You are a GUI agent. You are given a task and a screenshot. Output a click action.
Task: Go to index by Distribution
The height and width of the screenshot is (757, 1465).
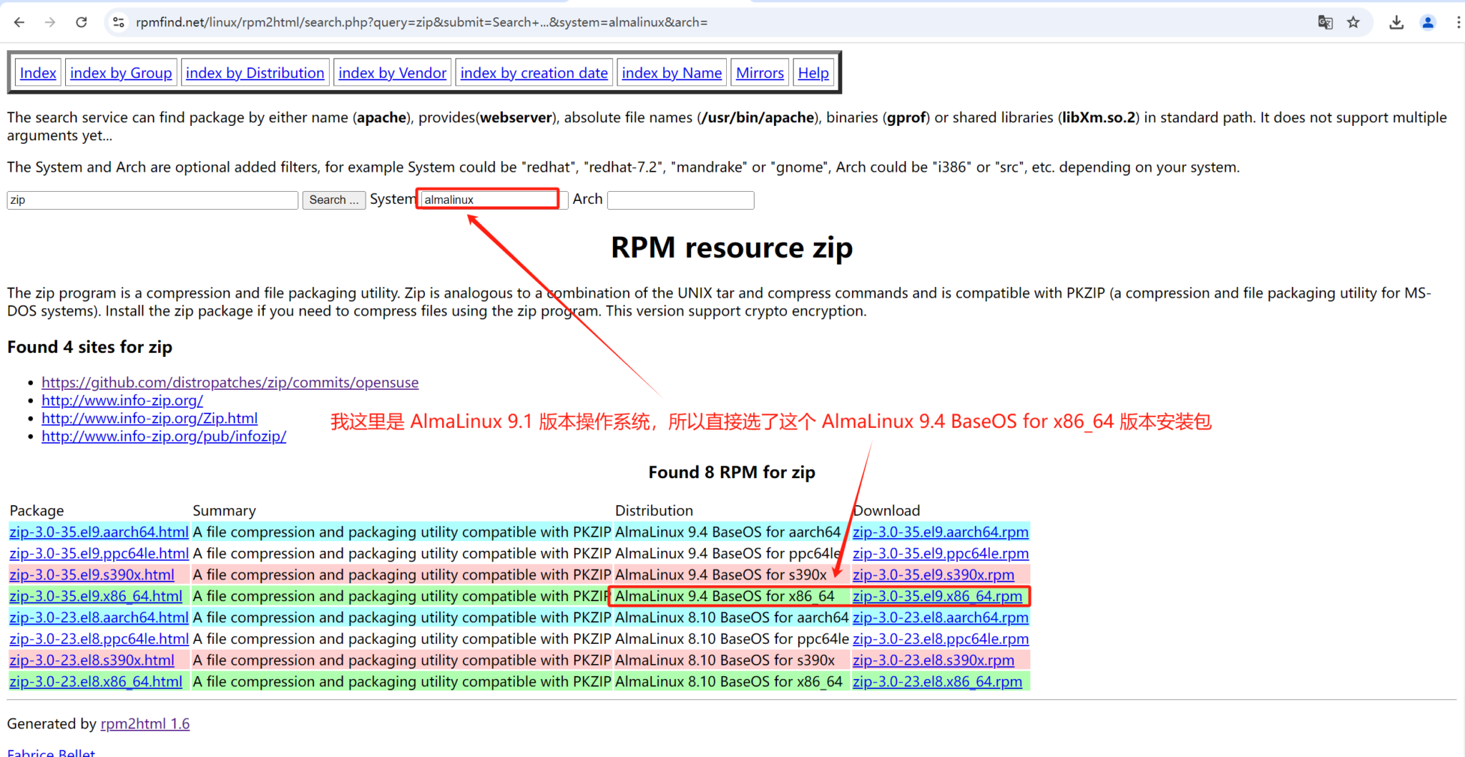[x=255, y=73]
